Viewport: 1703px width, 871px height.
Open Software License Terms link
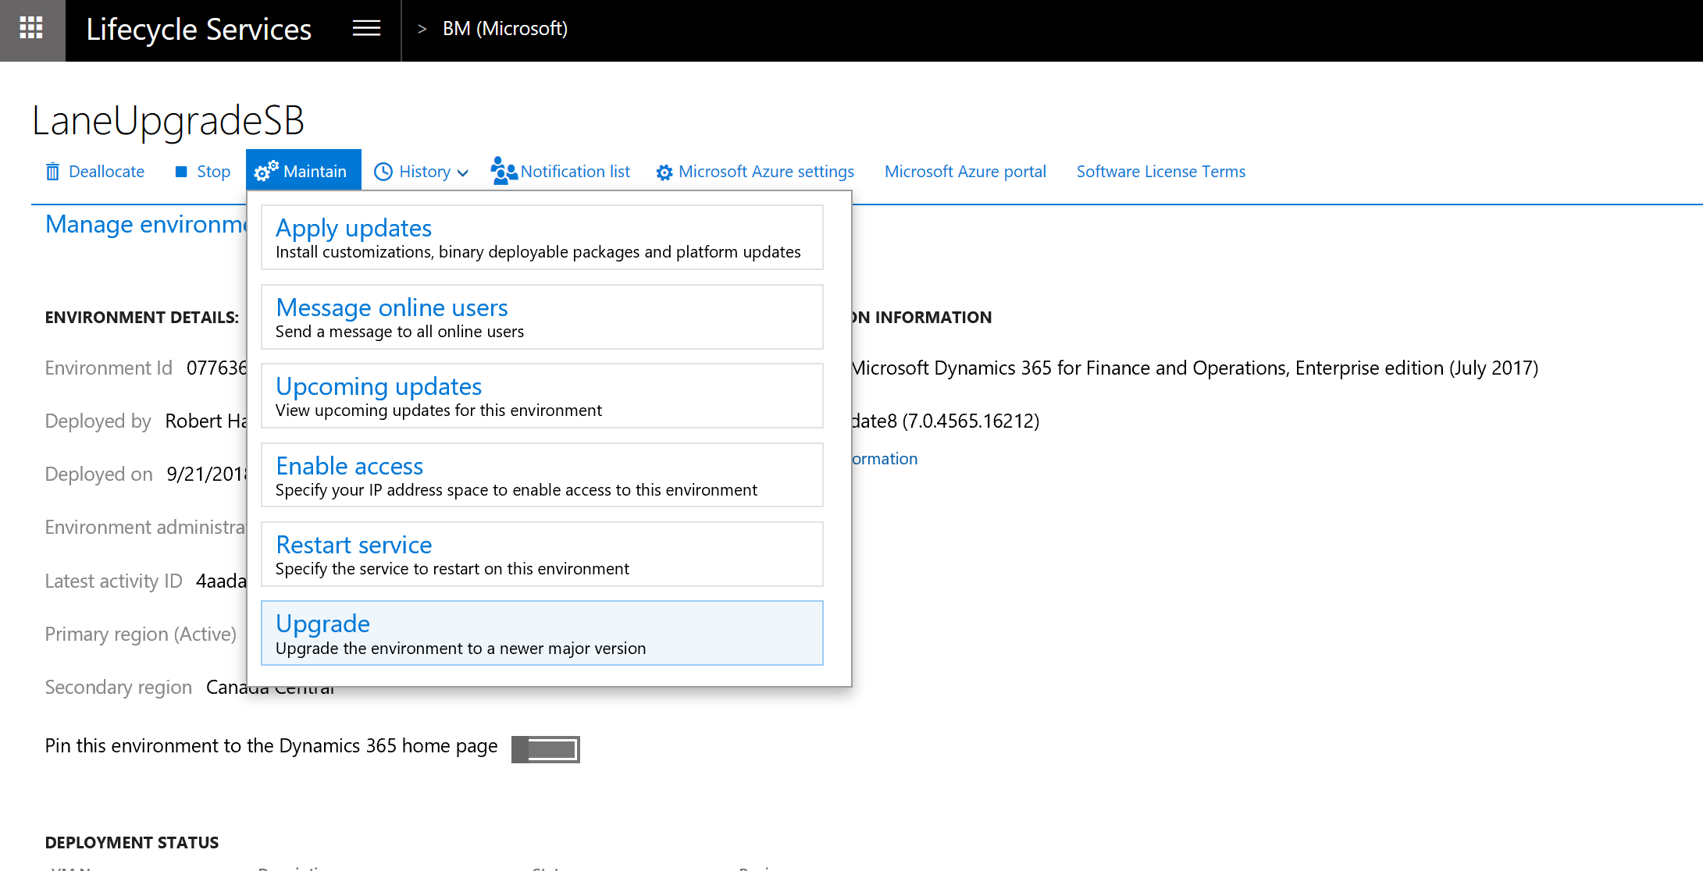(1159, 171)
